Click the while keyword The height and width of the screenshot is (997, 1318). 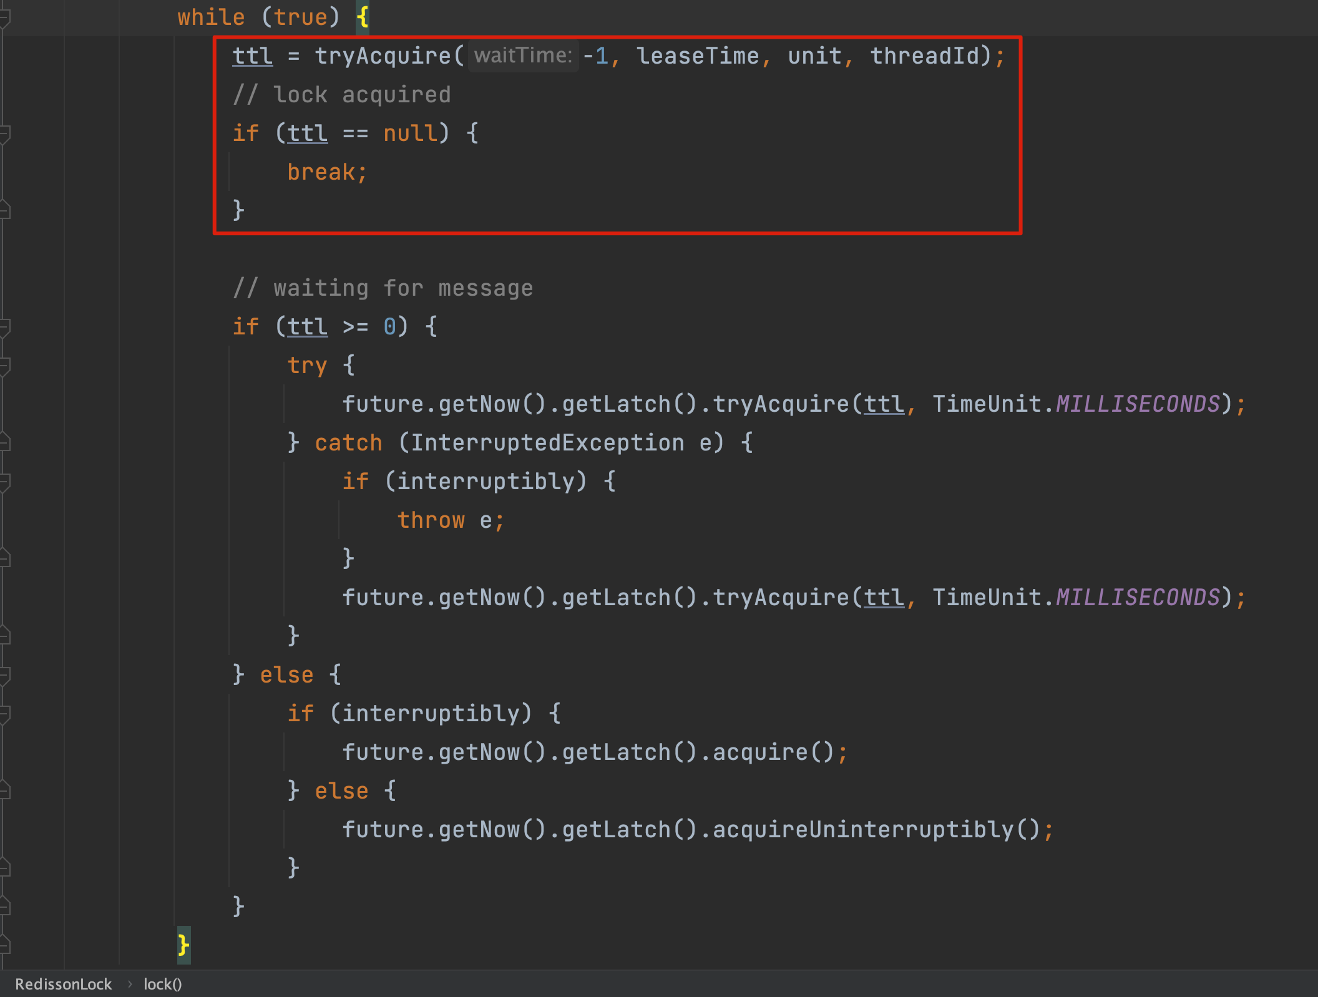click(211, 17)
